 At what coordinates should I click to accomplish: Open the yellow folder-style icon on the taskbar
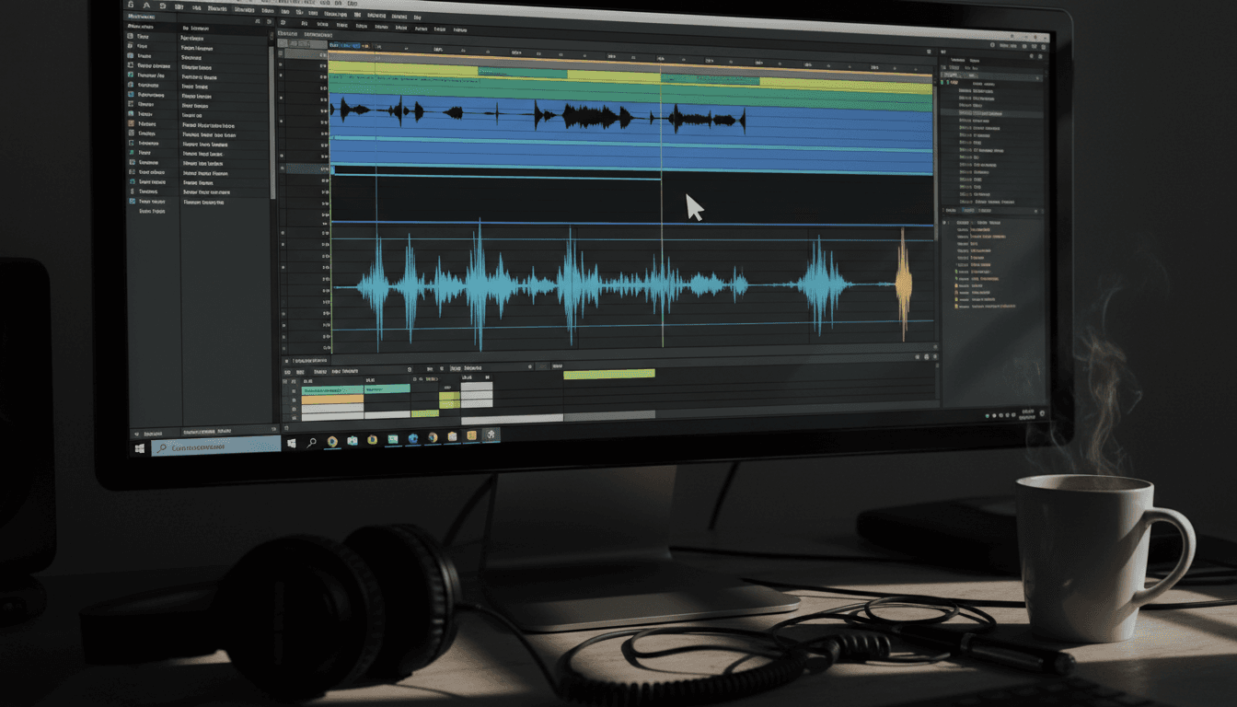point(472,435)
